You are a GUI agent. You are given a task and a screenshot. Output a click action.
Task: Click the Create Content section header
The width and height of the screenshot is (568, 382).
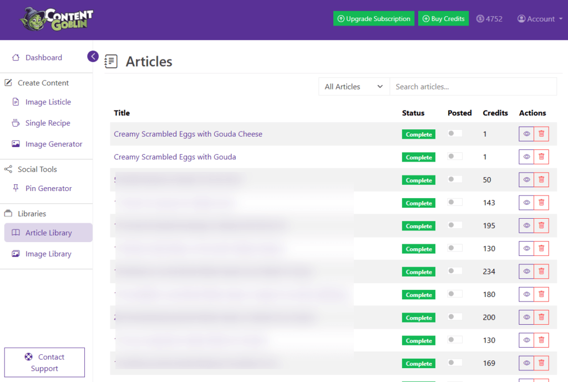[x=43, y=83]
